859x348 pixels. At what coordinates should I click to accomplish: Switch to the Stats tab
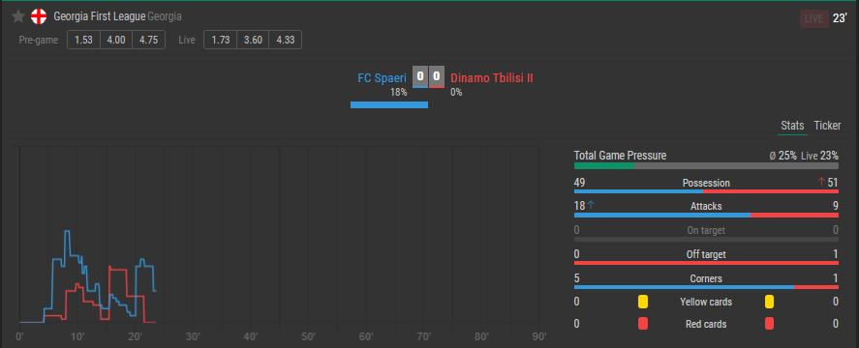[792, 126]
